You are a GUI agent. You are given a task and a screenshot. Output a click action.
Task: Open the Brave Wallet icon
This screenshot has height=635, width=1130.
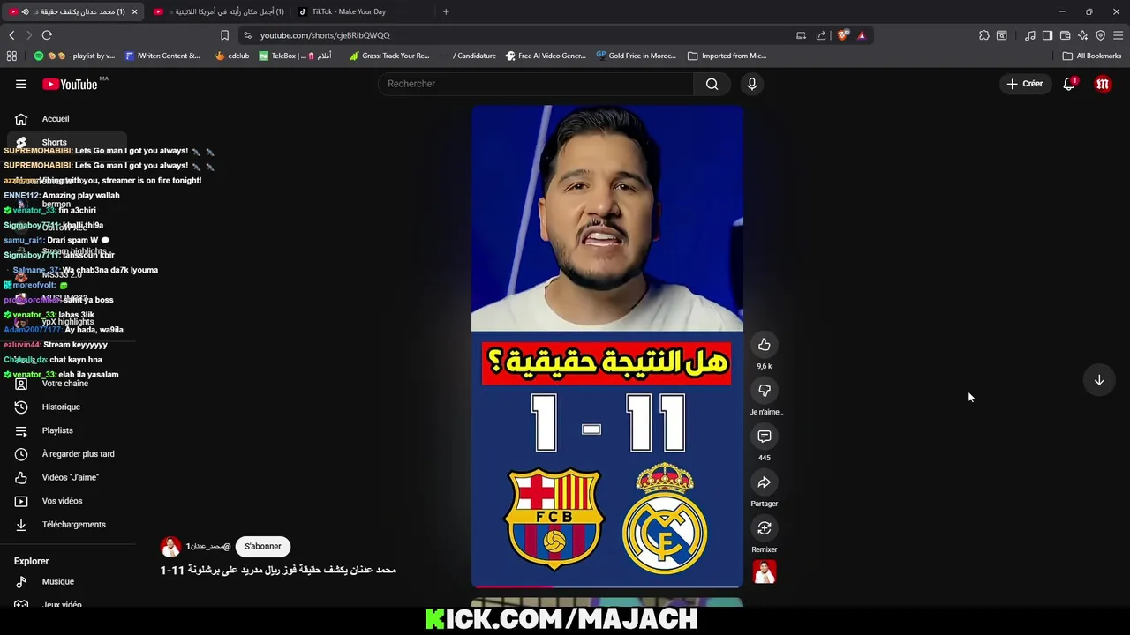pyautogui.click(x=1065, y=35)
